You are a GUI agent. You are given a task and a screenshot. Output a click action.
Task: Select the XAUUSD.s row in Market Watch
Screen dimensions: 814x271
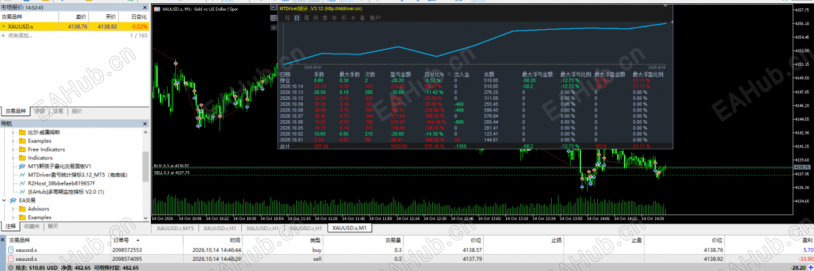(75, 26)
